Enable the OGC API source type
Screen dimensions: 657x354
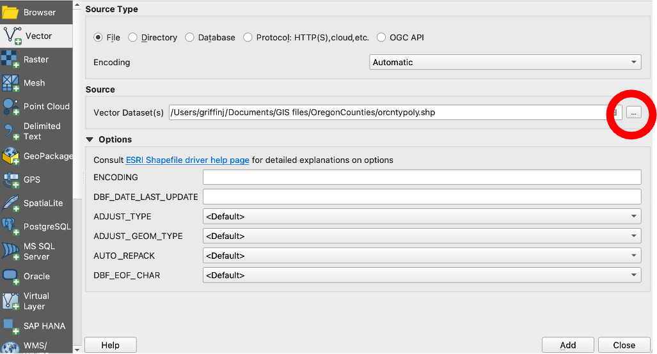tap(381, 38)
